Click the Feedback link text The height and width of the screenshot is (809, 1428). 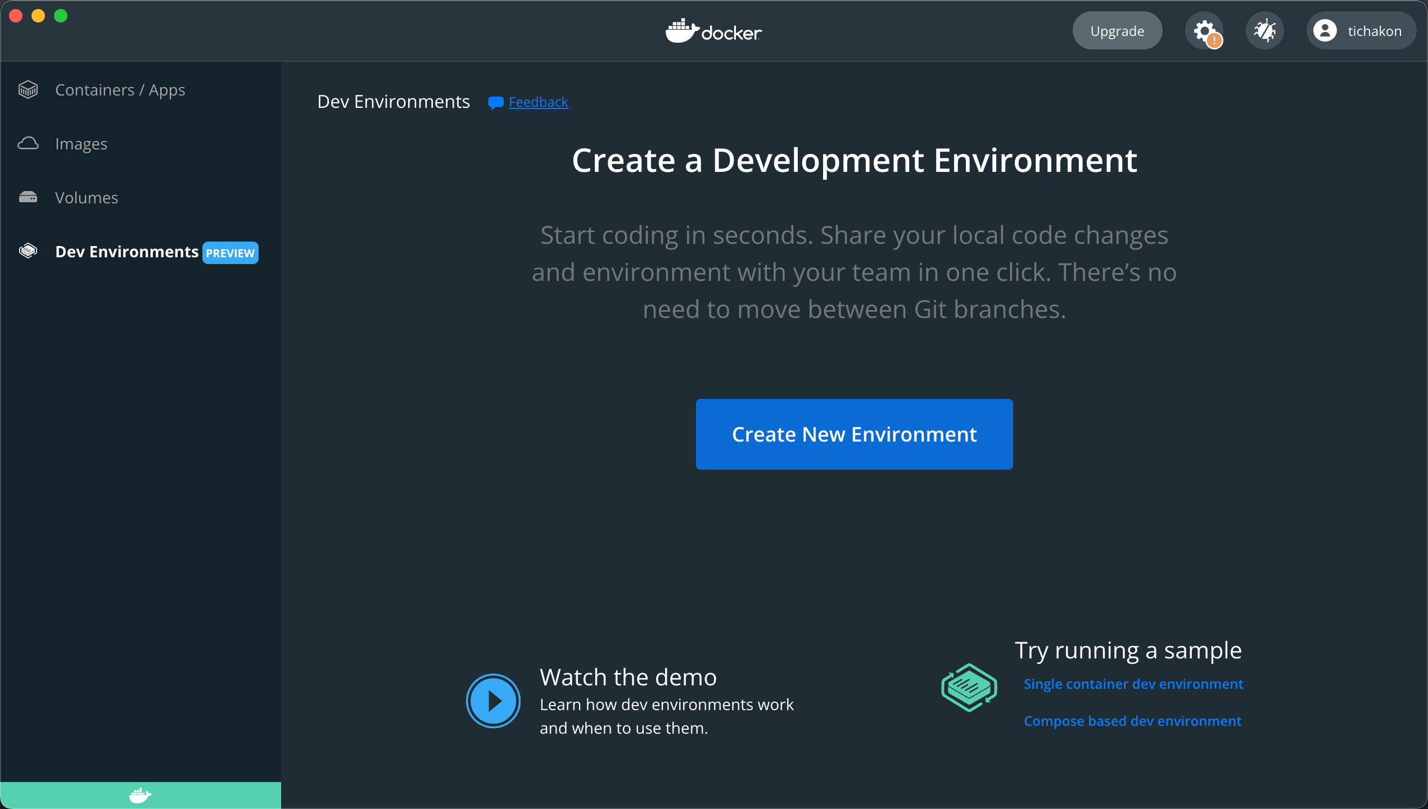click(x=537, y=102)
